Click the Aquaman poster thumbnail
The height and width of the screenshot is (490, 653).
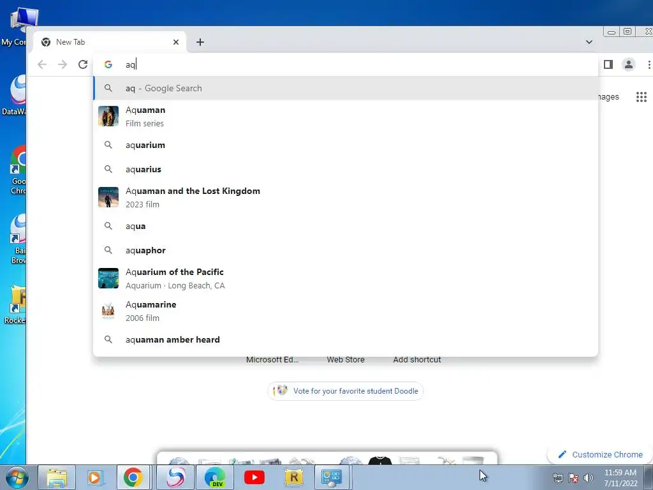(x=108, y=116)
